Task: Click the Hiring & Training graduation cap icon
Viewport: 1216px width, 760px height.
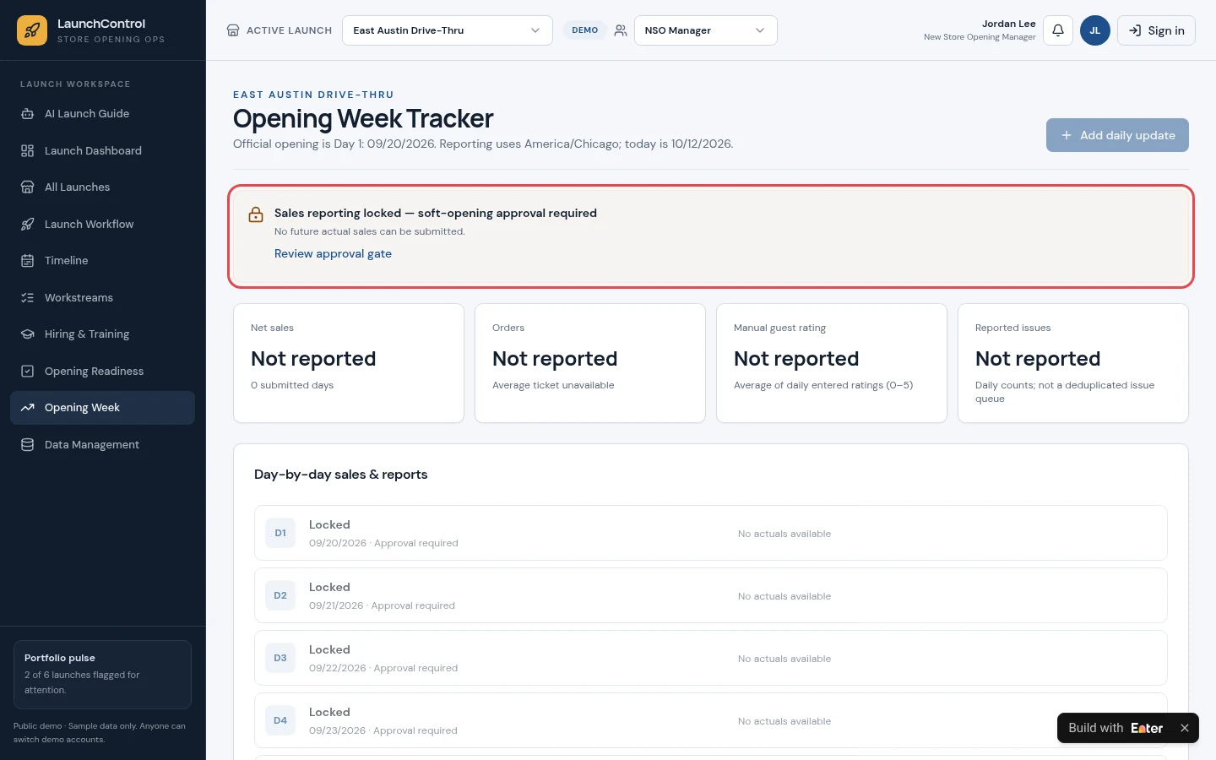Action: tap(27, 334)
